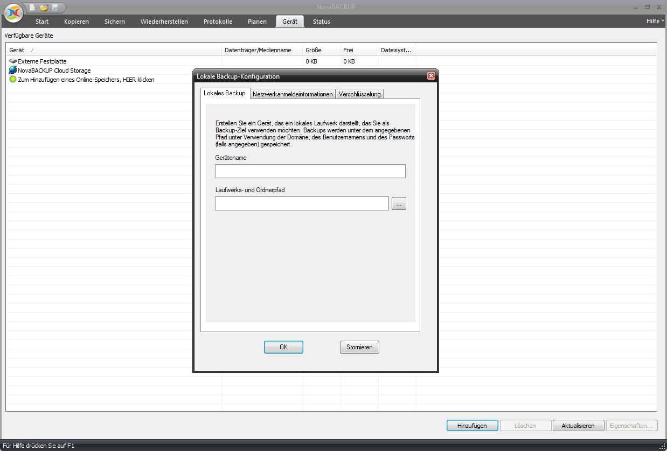
Task: Sort by the Frei column header
Action: click(x=359, y=50)
